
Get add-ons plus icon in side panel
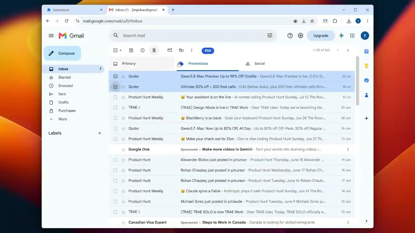(366, 118)
